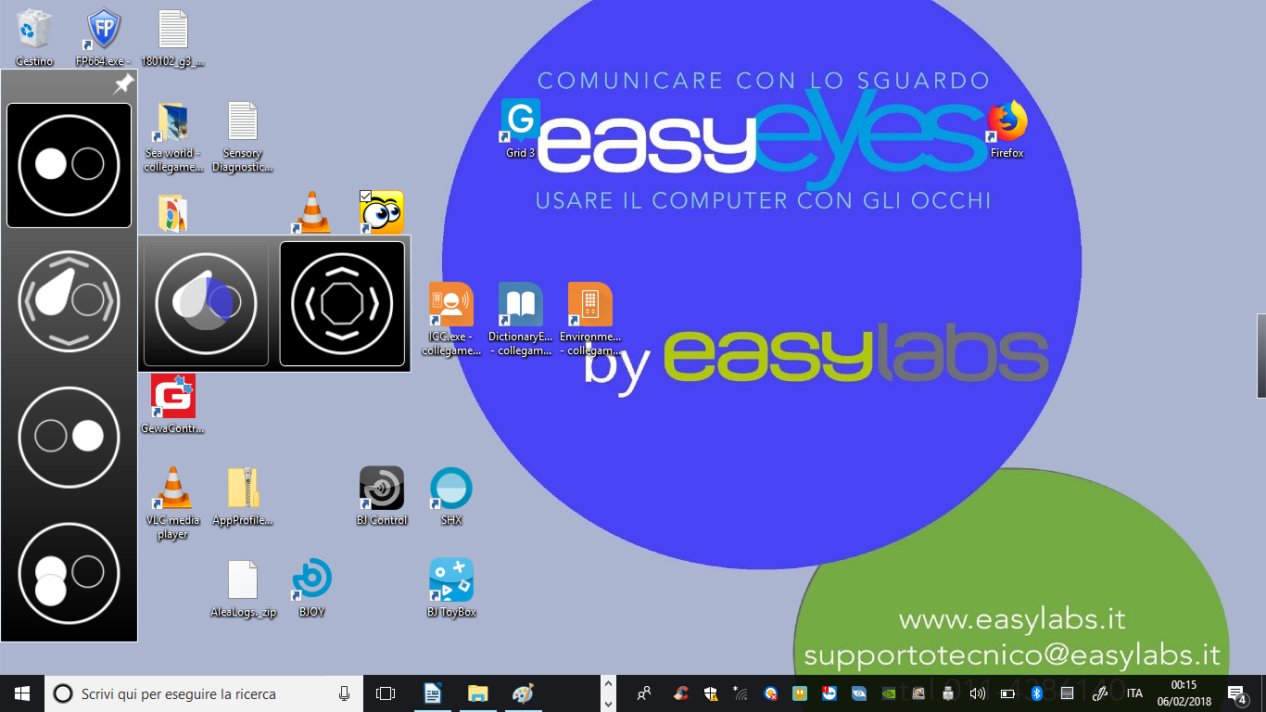This screenshot has width=1266, height=712.
Task: Select the drag gaze mode with arrows
Action: [x=70, y=301]
